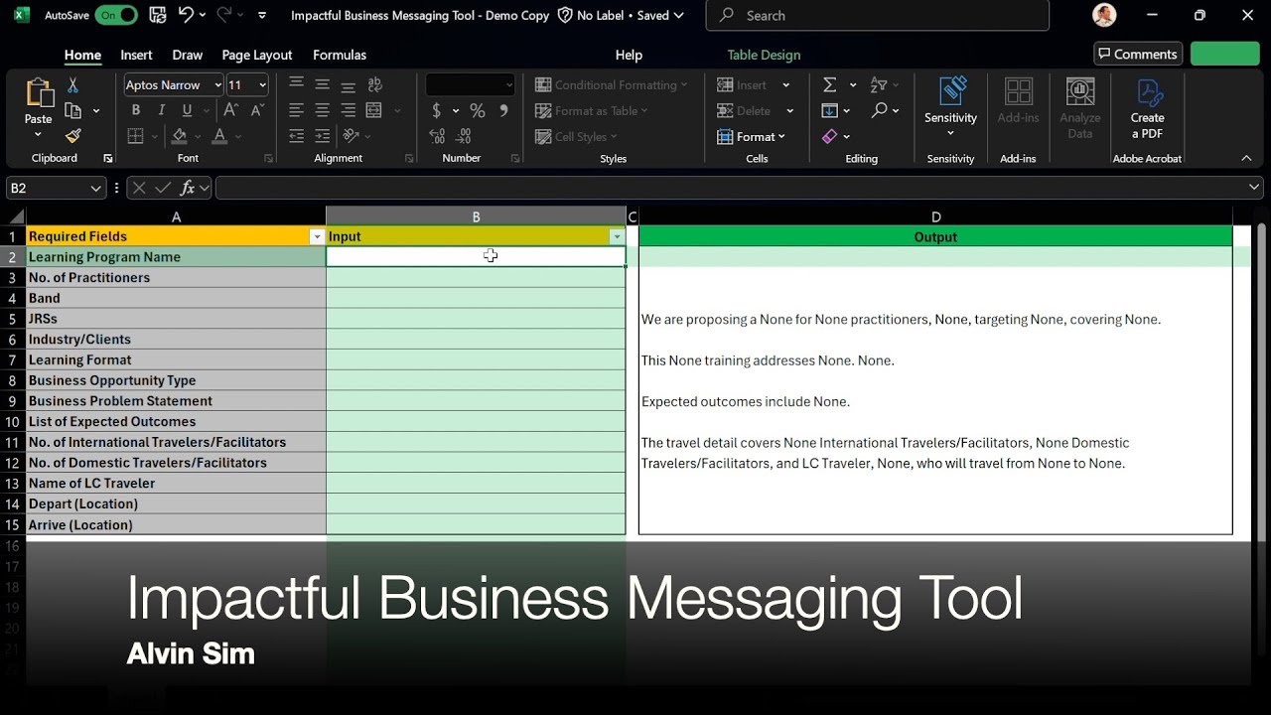Click the Search box
The height and width of the screenshot is (715, 1271).
(877, 15)
